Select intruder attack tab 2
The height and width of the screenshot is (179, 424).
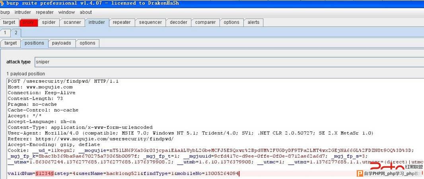pyautogui.click(x=16, y=33)
